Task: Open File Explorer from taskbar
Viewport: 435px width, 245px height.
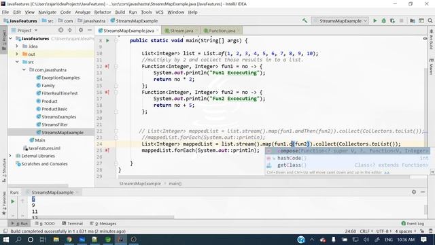Action: (56, 240)
